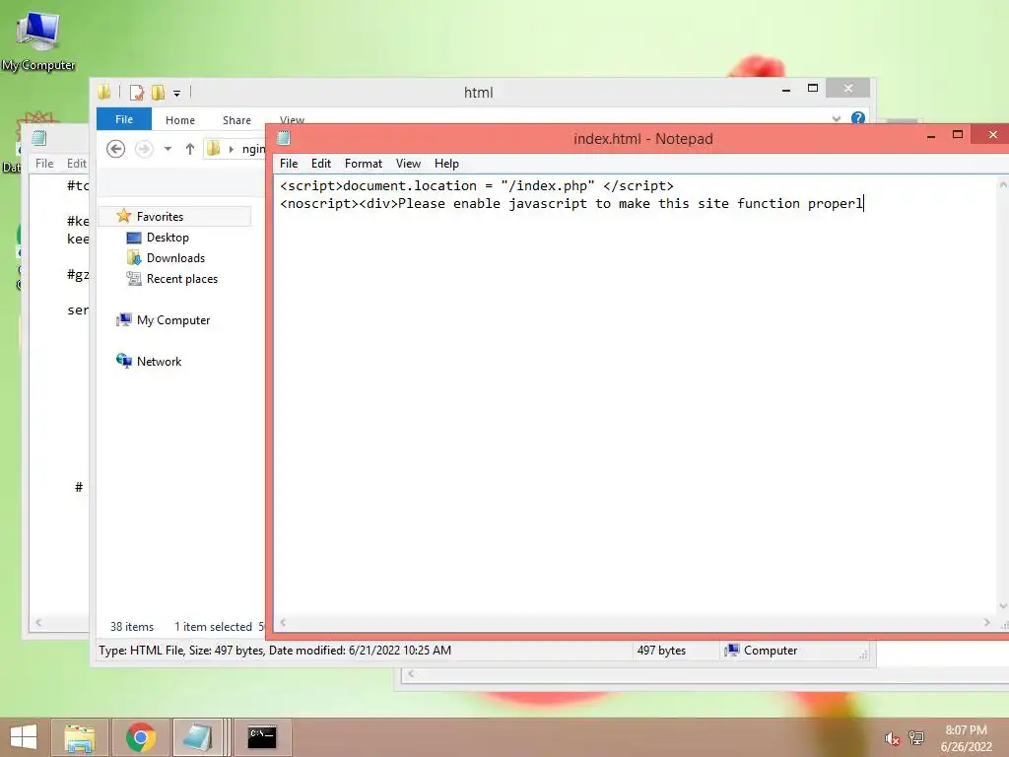Screen dimensions: 1009x757
Task: Click the Notepad icon of the background Notepad window
Action: pyautogui.click(x=39, y=138)
